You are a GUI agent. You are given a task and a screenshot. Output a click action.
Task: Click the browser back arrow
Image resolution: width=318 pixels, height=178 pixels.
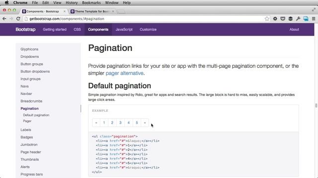click(x=4, y=19)
